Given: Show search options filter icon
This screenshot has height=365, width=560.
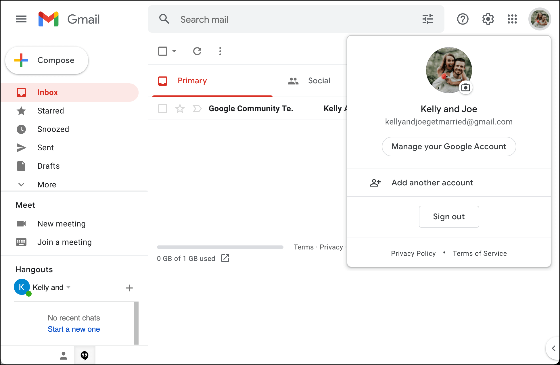Looking at the screenshot, I should click(427, 19).
